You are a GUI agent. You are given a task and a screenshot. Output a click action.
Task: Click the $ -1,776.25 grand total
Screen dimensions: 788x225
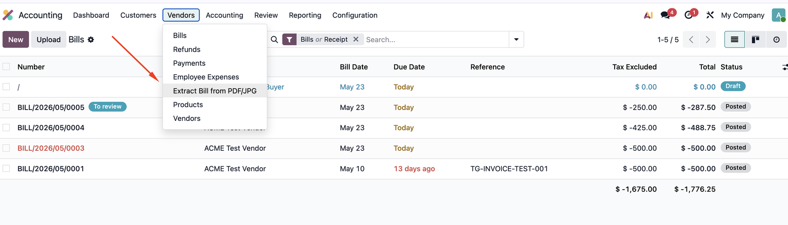[x=694, y=189]
